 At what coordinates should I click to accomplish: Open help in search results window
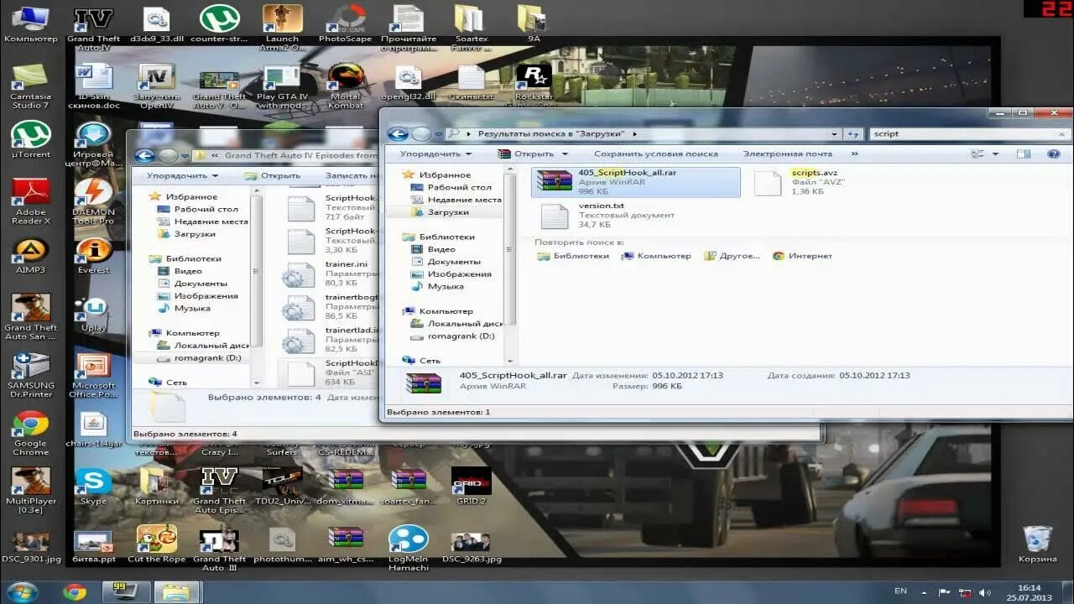pyautogui.click(x=1055, y=154)
